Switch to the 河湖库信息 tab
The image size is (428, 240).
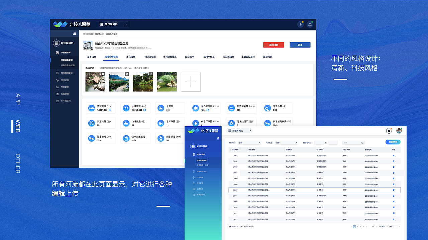click(150, 57)
